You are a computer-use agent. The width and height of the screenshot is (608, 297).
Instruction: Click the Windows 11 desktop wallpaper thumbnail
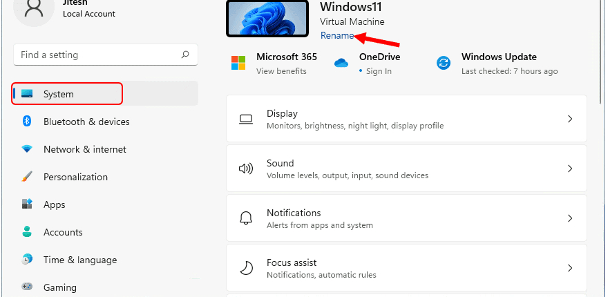coord(267,18)
